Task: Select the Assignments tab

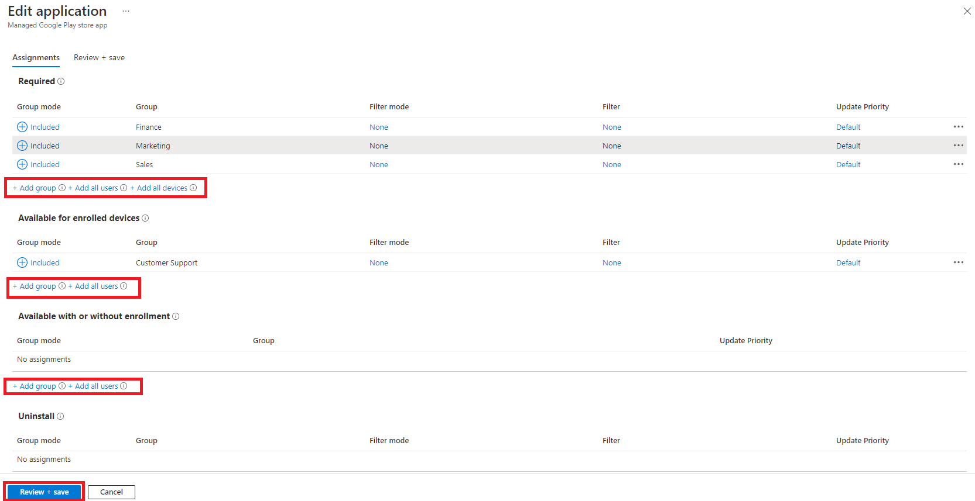Action: point(36,57)
